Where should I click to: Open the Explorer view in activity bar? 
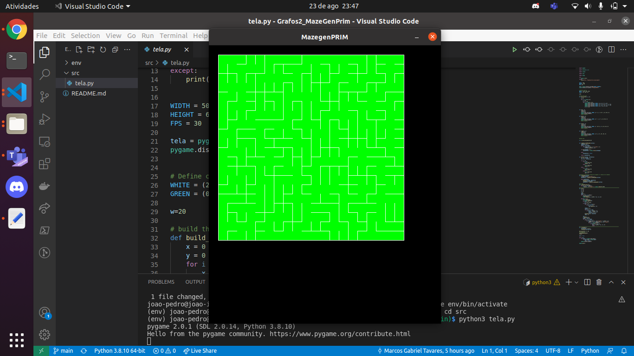pos(45,52)
